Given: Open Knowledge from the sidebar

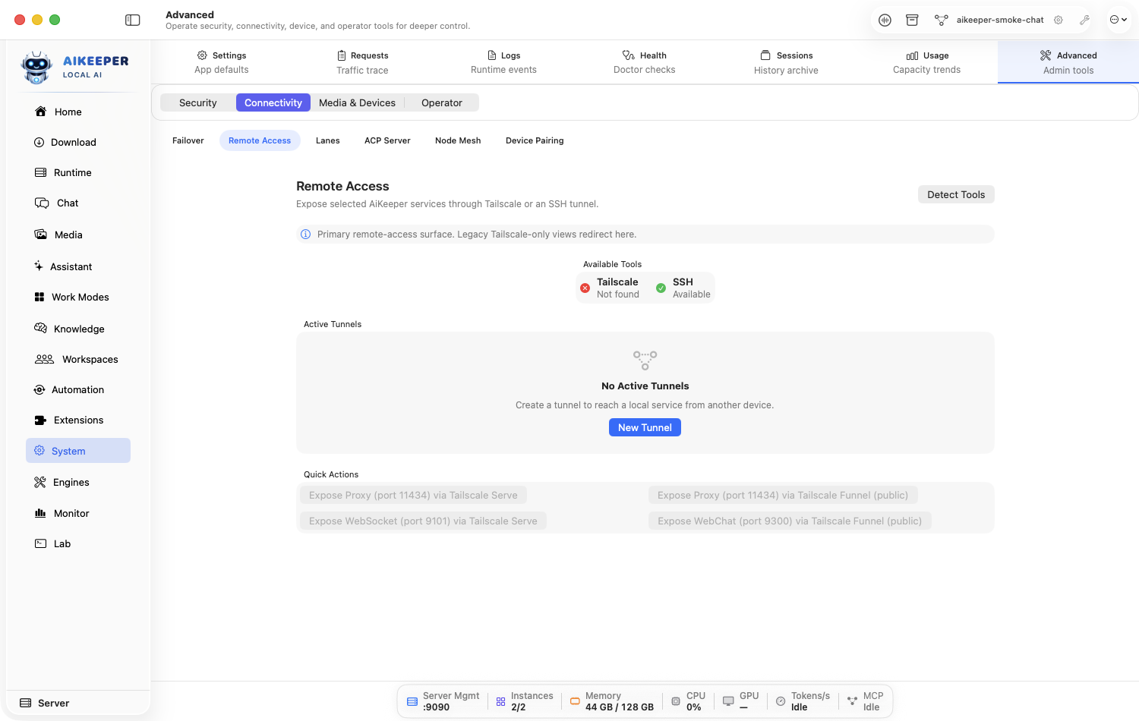Looking at the screenshot, I should (x=78, y=329).
